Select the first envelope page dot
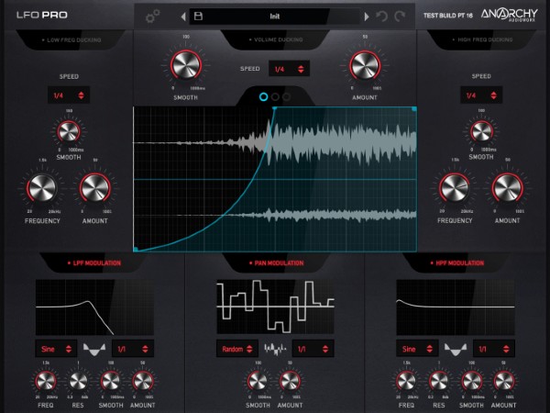The width and height of the screenshot is (550, 413). pos(264,95)
